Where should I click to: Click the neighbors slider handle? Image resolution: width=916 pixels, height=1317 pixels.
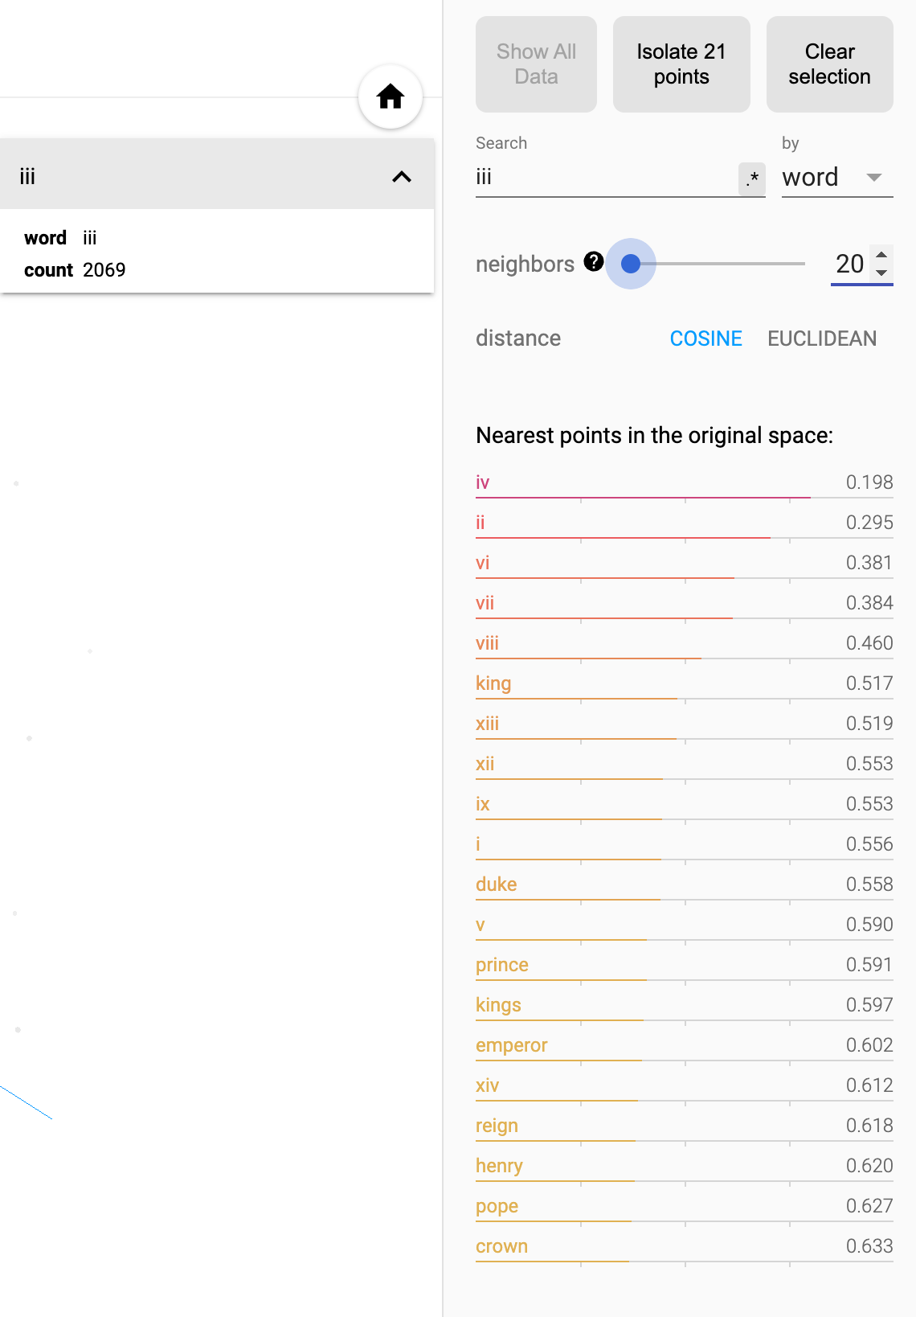[631, 264]
